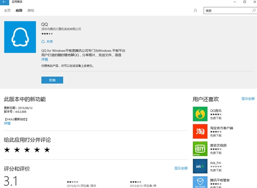Open the iQIYI 爱奇艺视频 icon

200,149
